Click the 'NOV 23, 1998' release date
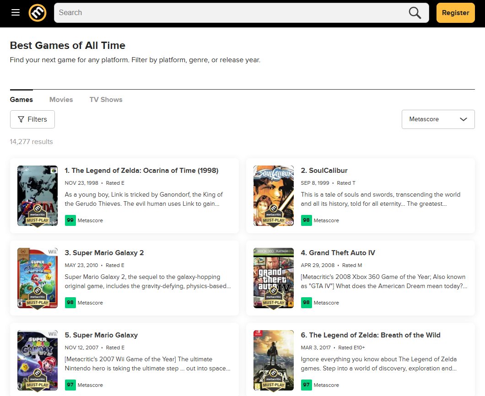 (81, 183)
